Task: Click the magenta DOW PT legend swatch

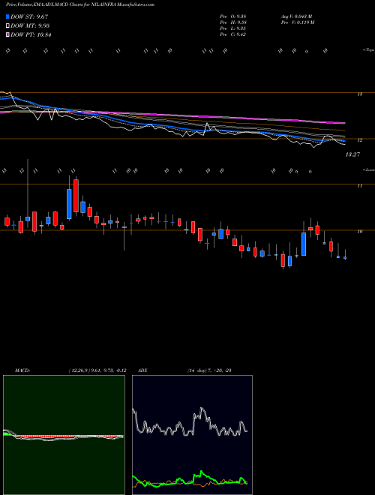Action: (7, 34)
